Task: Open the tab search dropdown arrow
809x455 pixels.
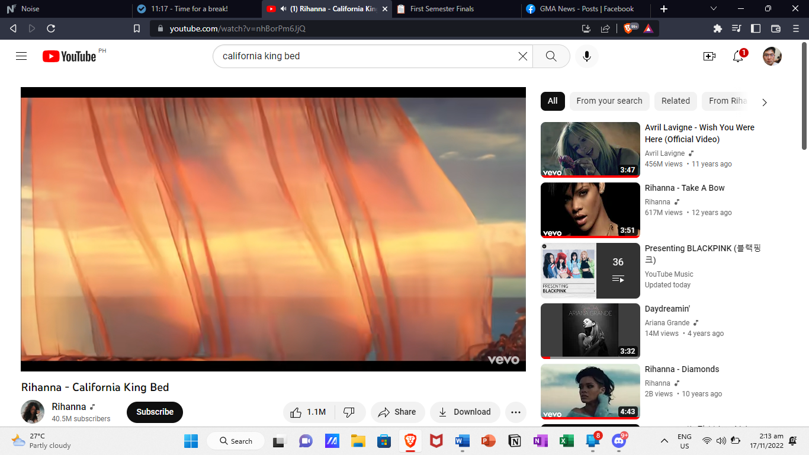Action: click(x=714, y=9)
